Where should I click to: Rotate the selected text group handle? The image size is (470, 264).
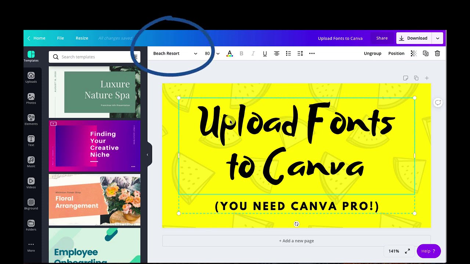(x=296, y=224)
